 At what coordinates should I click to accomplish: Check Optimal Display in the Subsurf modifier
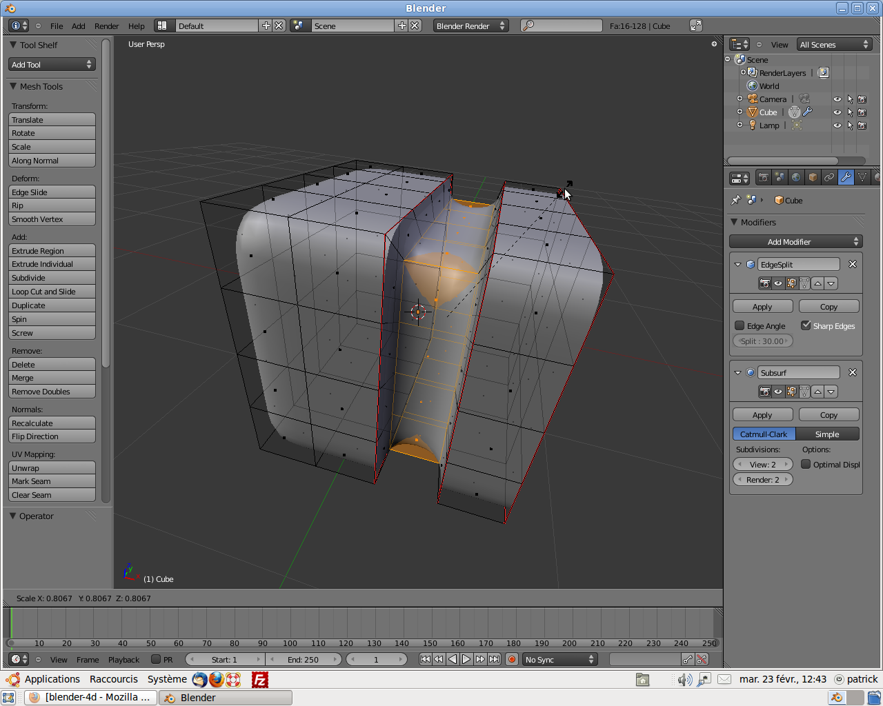[x=805, y=464]
